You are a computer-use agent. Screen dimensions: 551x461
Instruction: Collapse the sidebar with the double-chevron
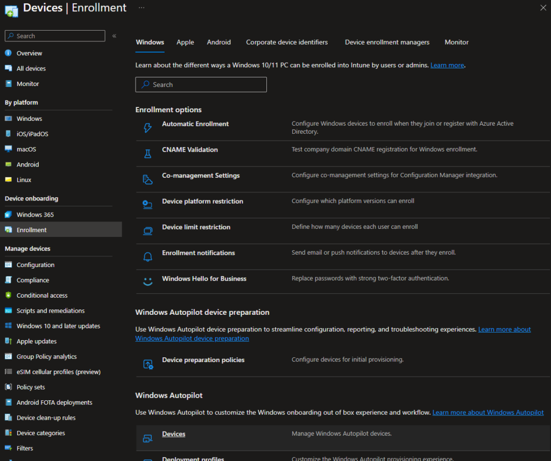point(114,35)
